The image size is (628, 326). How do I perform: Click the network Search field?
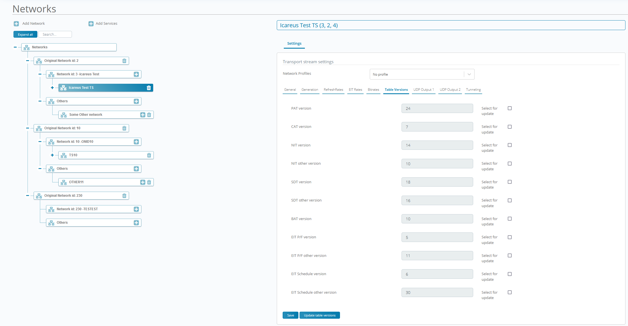tap(55, 34)
